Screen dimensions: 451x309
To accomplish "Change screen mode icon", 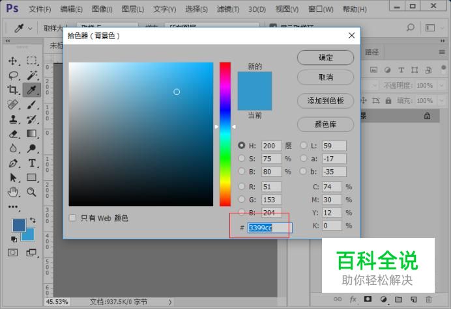I will [31, 252].
